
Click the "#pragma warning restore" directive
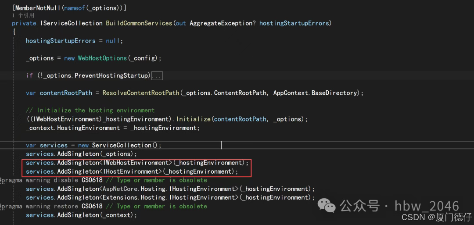(x=39, y=207)
